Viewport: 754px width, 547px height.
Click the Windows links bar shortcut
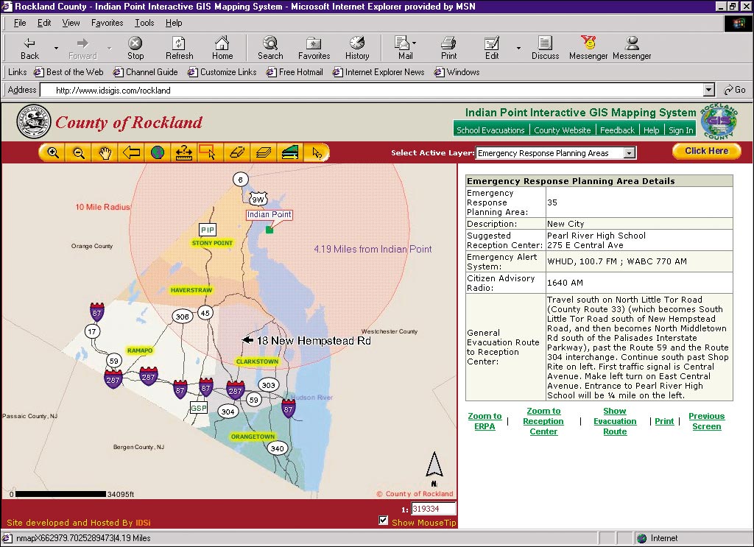click(457, 72)
